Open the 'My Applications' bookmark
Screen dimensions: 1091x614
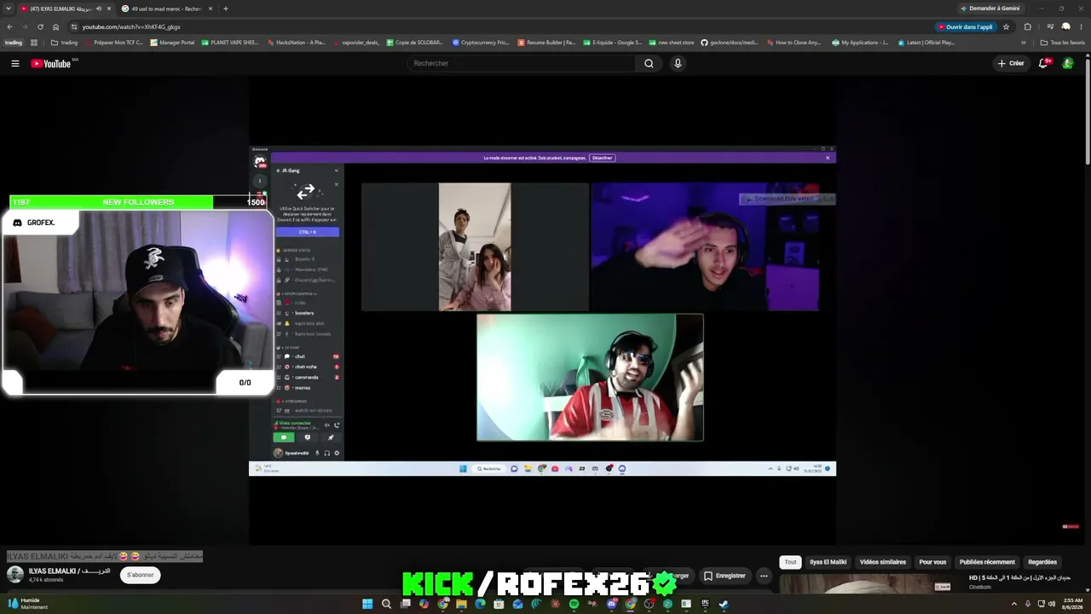[860, 43]
